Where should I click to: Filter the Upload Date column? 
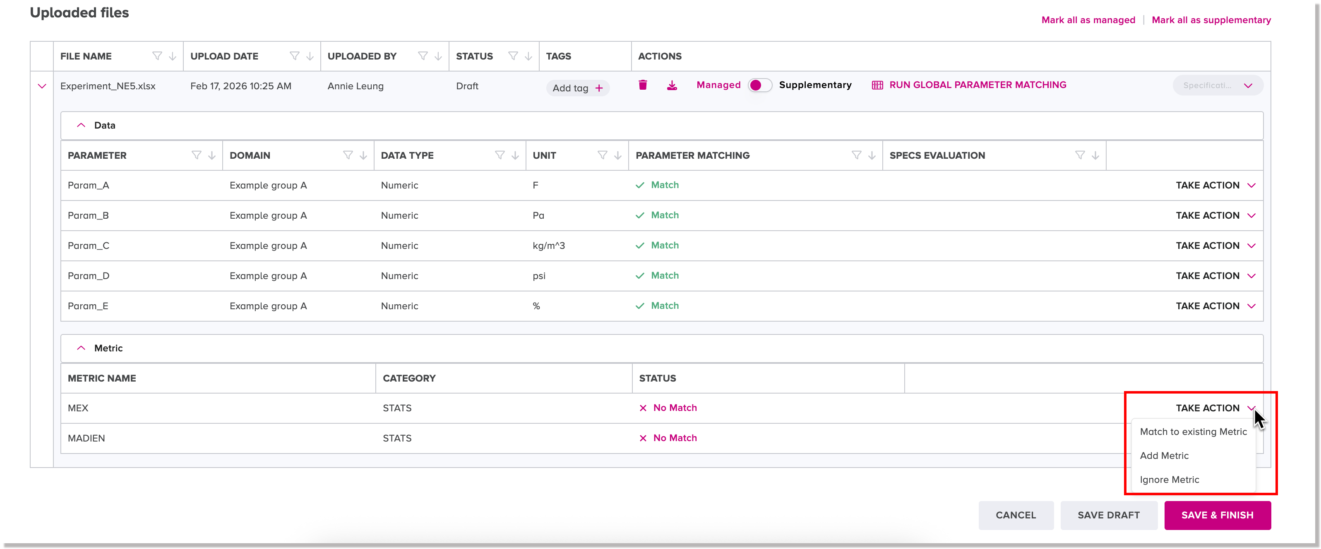point(294,56)
